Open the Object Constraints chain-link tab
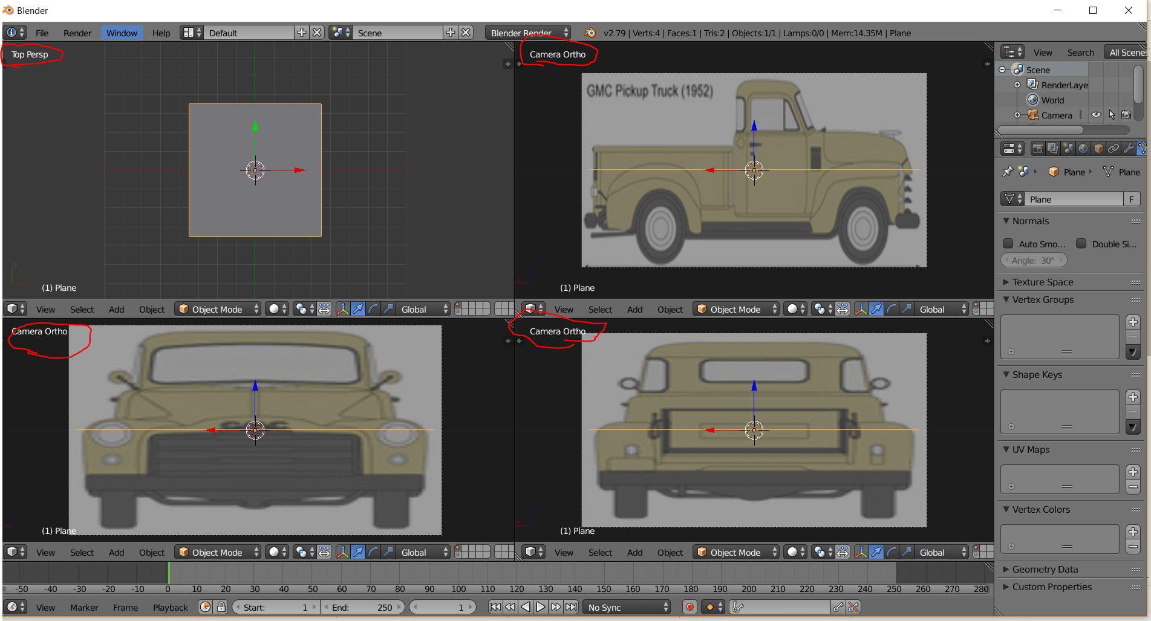 tap(1114, 148)
